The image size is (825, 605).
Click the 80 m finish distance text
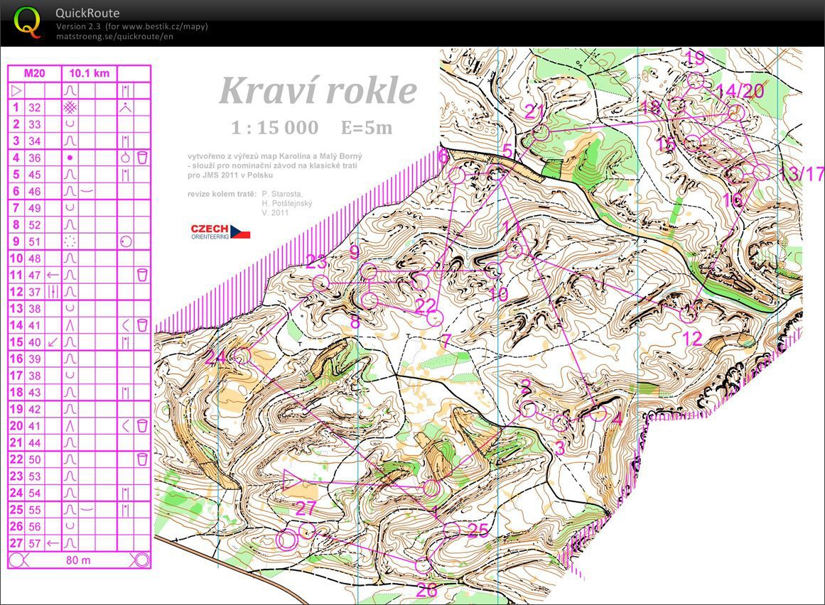coord(78,560)
